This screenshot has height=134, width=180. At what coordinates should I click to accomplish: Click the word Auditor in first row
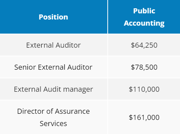pyautogui.click(x=68, y=45)
